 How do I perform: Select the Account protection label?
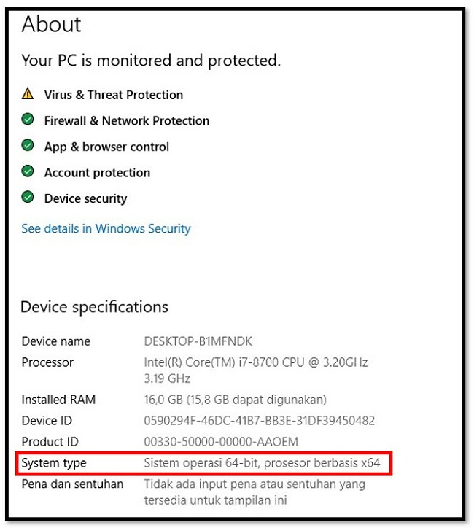[97, 173]
